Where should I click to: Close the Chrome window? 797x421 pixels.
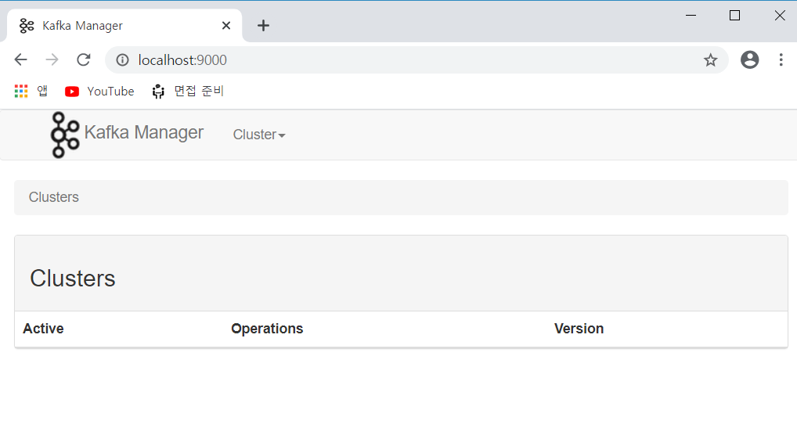(780, 15)
